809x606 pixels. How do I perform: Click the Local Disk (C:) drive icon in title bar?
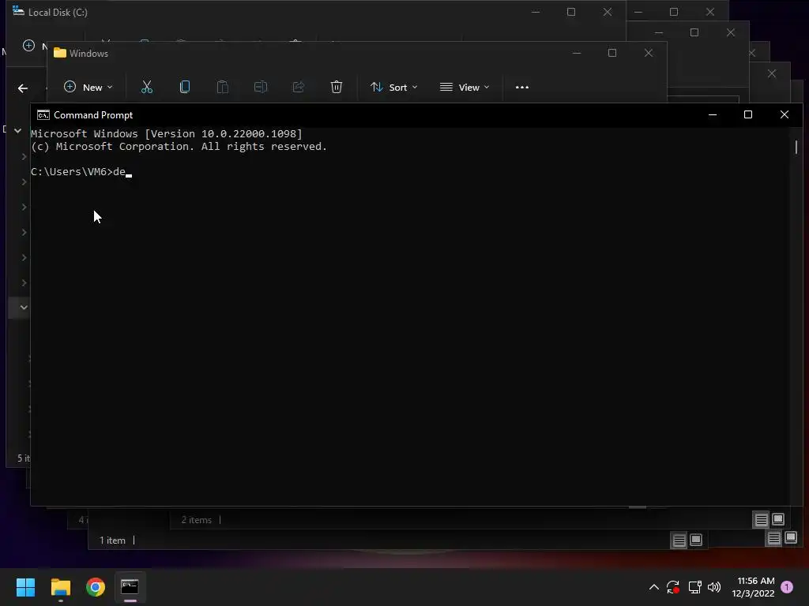[x=19, y=11]
